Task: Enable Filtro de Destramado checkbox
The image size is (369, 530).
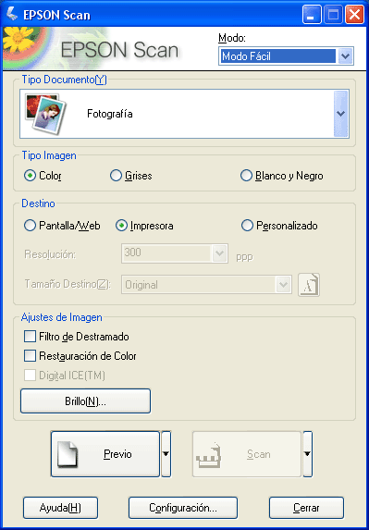Action: coord(31,337)
